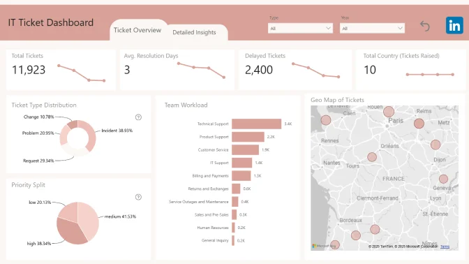This screenshot has width=469, height=264.
Task: Open help icon on Priority Split card
Action: tap(138, 197)
